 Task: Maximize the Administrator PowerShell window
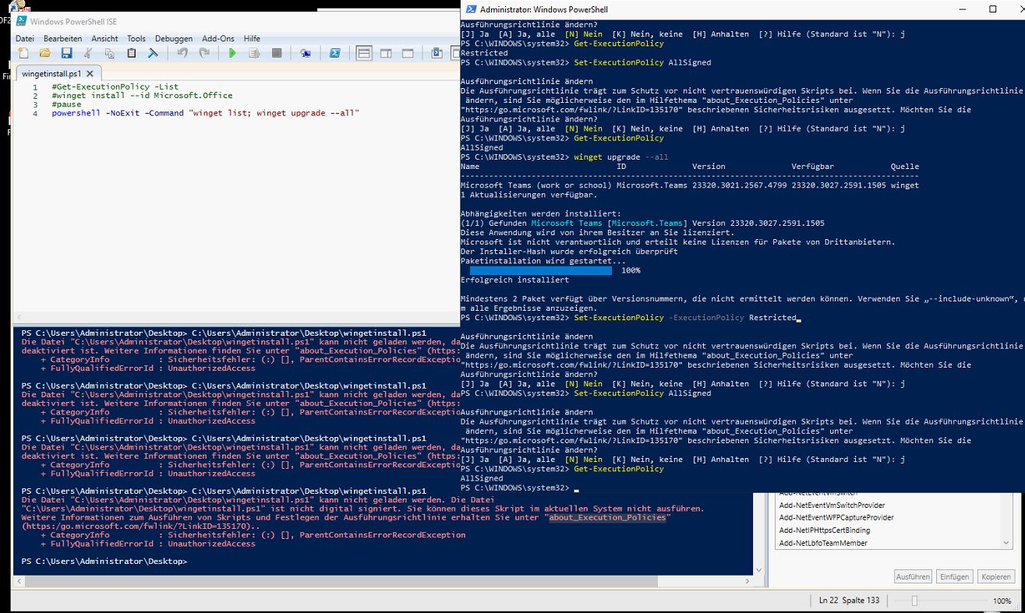(992, 9)
